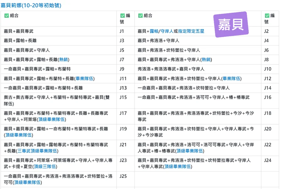Click the 熱銷 link in row J7
The width and height of the screenshot is (283, 189).
point(63,60)
